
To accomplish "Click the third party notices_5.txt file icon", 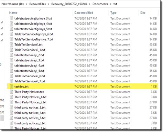I will click(11, 118).
